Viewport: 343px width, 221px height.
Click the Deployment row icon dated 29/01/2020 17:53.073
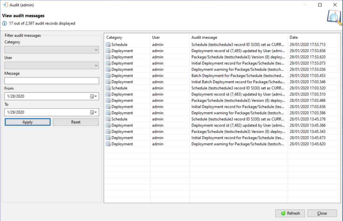pyautogui.click(x=108, y=63)
